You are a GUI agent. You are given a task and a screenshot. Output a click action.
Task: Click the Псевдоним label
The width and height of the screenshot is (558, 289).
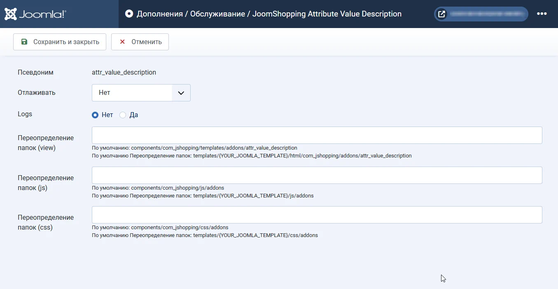pyautogui.click(x=35, y=72)
